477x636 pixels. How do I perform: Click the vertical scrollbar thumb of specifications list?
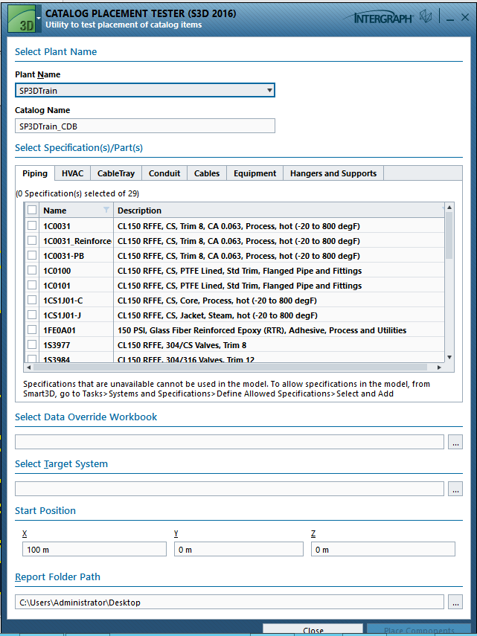point(449,235)
